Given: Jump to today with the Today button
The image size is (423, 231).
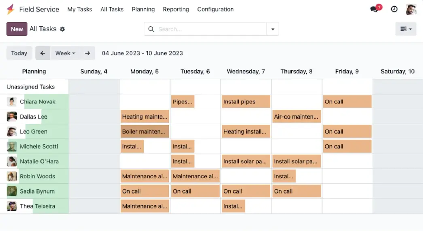Looking at the screenshot, I should [x=19, y=53].
